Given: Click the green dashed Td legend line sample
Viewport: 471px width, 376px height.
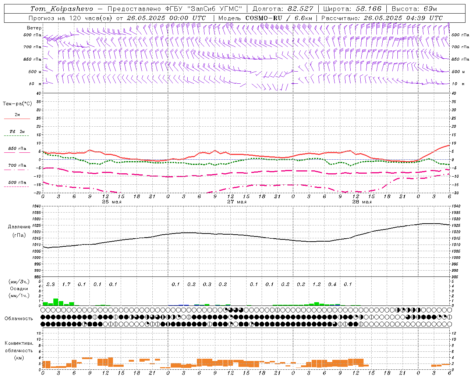Looking at the screenshot, I should [x=17, y=135].
